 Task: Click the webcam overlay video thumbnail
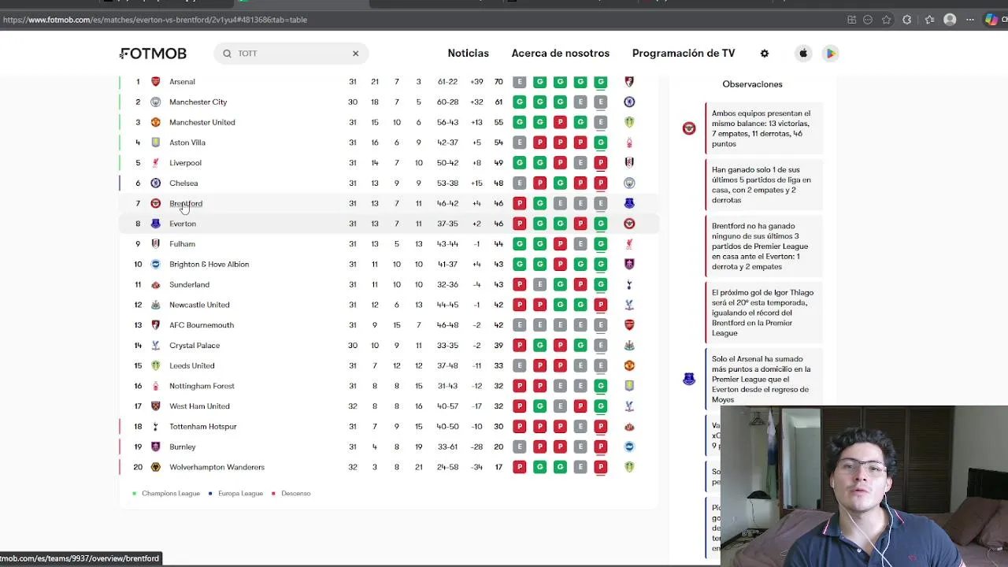click(864, 487)
